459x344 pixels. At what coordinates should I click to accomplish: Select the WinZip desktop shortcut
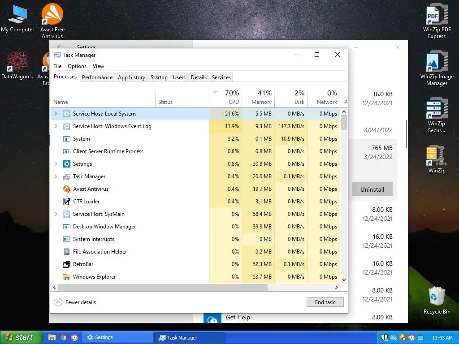(x=437, y=159)
